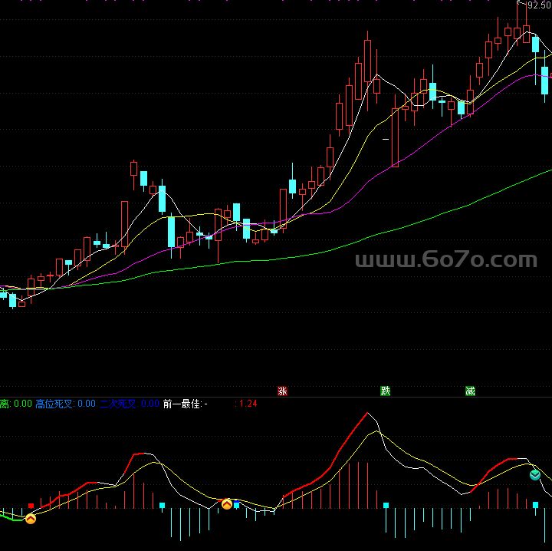Click the green 0.00 value at indicator header start
Viewport: 552px width, 551px height.
pyautogui.click(x=23, y=404)
